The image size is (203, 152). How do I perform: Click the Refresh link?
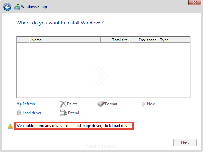pos(29,104)
